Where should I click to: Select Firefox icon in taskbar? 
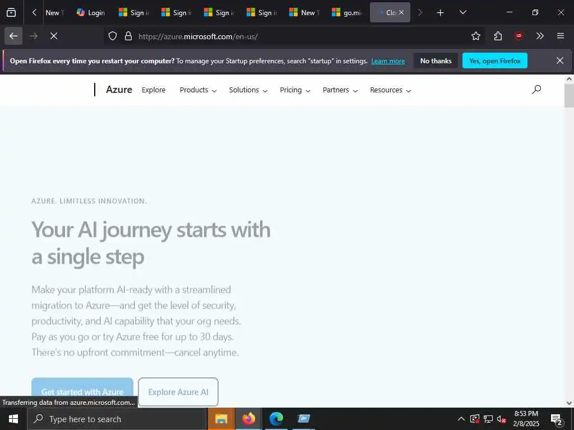pyautogui.click(x=248, y=419)
